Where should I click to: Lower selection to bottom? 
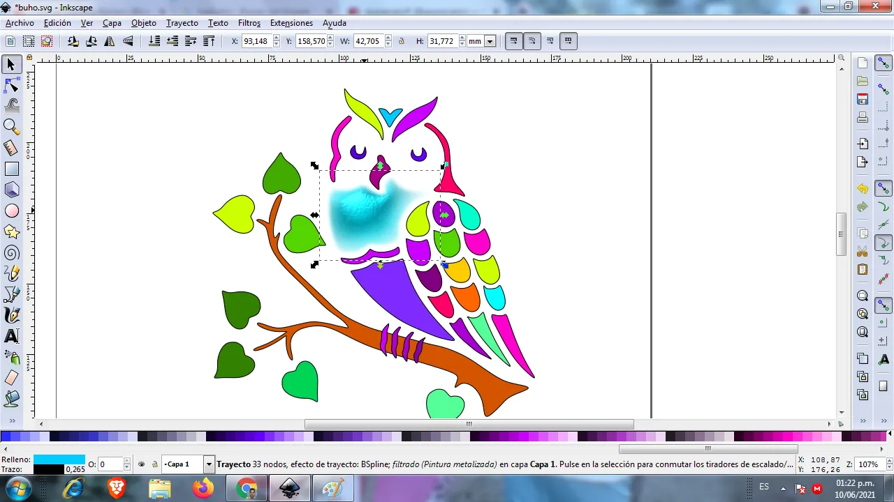click(x=154, y=41)
